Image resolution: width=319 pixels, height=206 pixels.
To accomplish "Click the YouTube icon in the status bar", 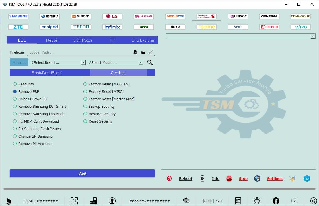I will click(x=295, y=201).
